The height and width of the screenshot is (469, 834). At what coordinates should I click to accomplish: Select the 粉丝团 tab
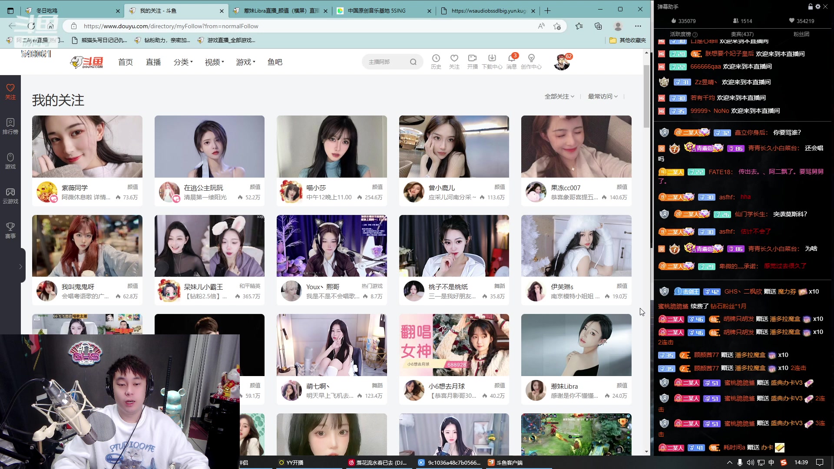click(801, 34)
